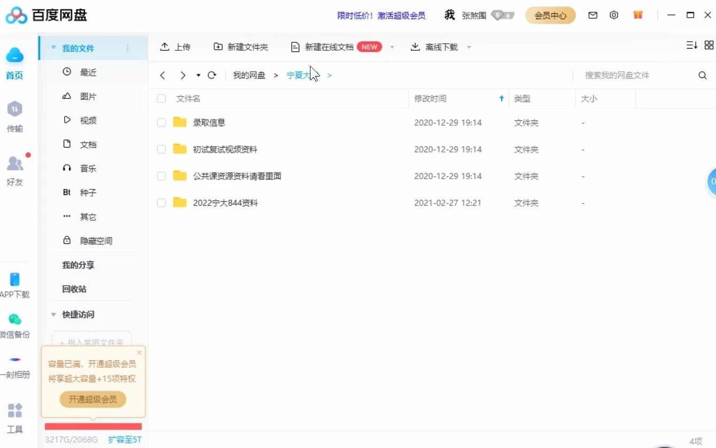The image size is (716, 448).
Task: Open the navigation history dropdown arrow
Action: point(198,75)
